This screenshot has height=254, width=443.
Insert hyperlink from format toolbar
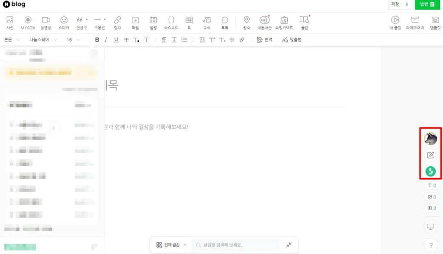point(242,40)
